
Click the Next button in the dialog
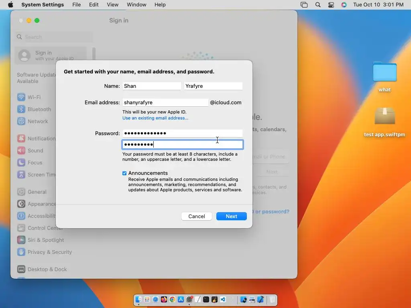(232, 216)
